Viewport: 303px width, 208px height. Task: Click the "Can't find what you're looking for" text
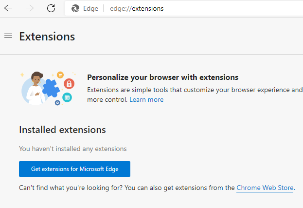point(126,188)
